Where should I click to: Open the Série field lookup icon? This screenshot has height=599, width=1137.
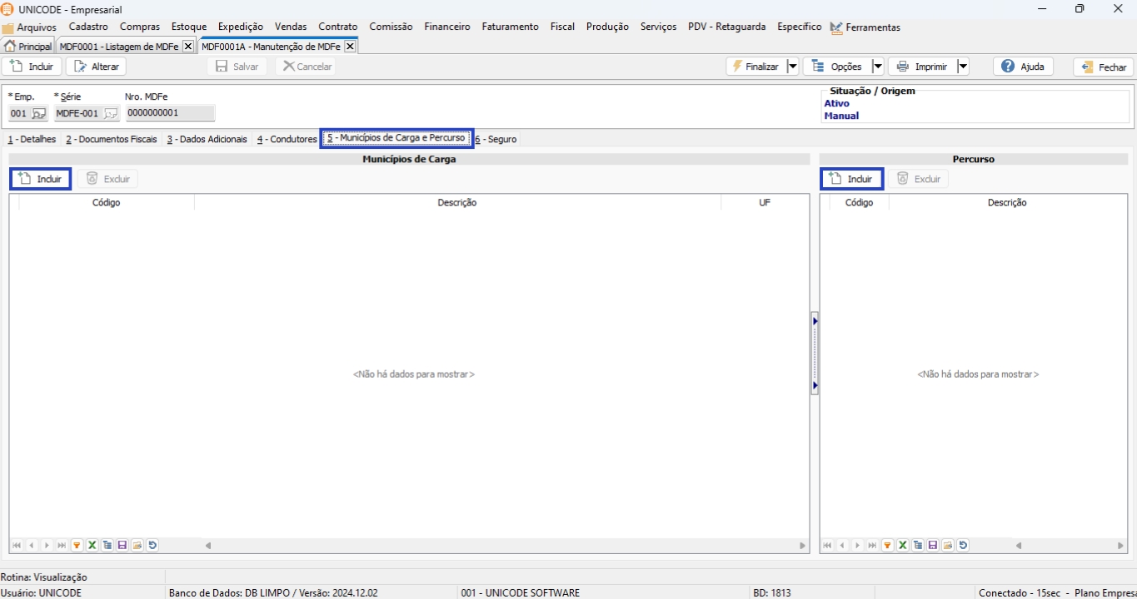[x=110, y=114]
